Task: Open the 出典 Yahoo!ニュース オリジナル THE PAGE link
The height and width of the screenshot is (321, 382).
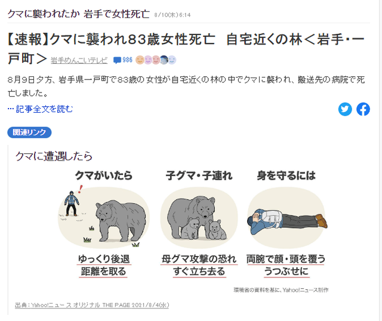Action: (92, 305)
